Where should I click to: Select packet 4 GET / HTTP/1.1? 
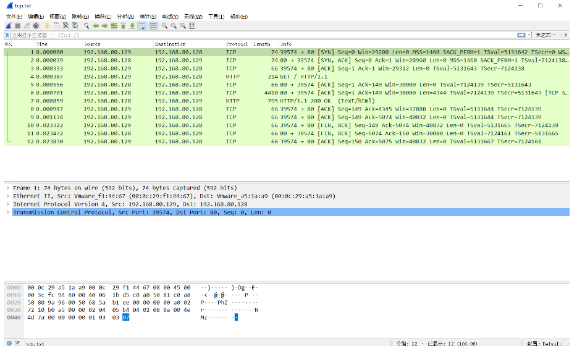pos(287,77)
